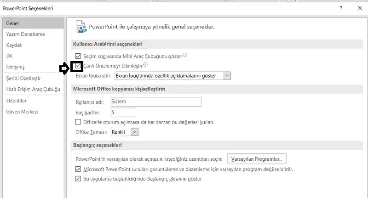Click the general options header icon
368x198 pixels.
(x=81, y=27)
